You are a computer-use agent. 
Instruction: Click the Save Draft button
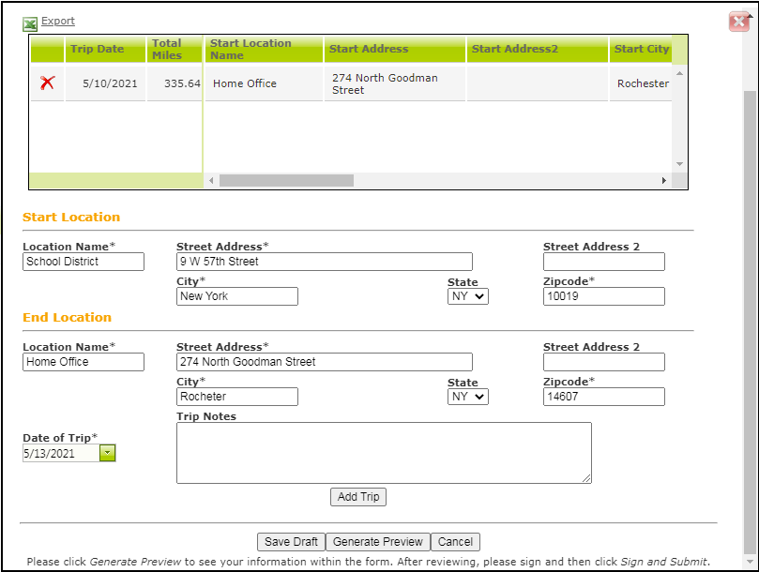click(291, 542)
